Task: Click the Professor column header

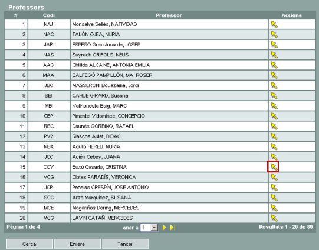Action: point(169,15)
